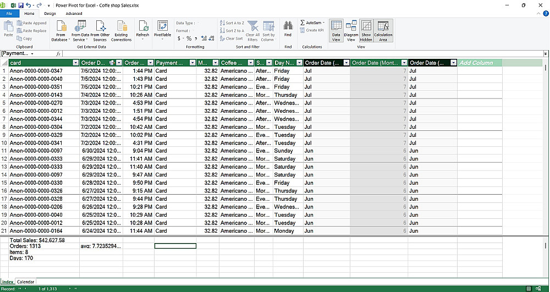Screen dimensions: 550x292
Task: Open the card column filter dropdown
Action: [x=75, y=63]
